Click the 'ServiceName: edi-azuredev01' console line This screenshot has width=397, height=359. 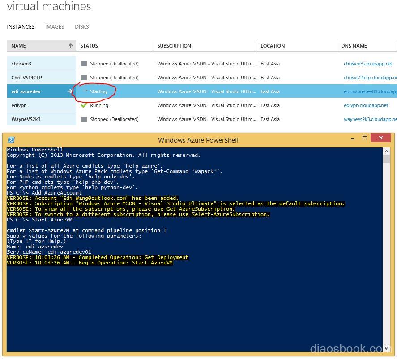[x=49, y=252]
